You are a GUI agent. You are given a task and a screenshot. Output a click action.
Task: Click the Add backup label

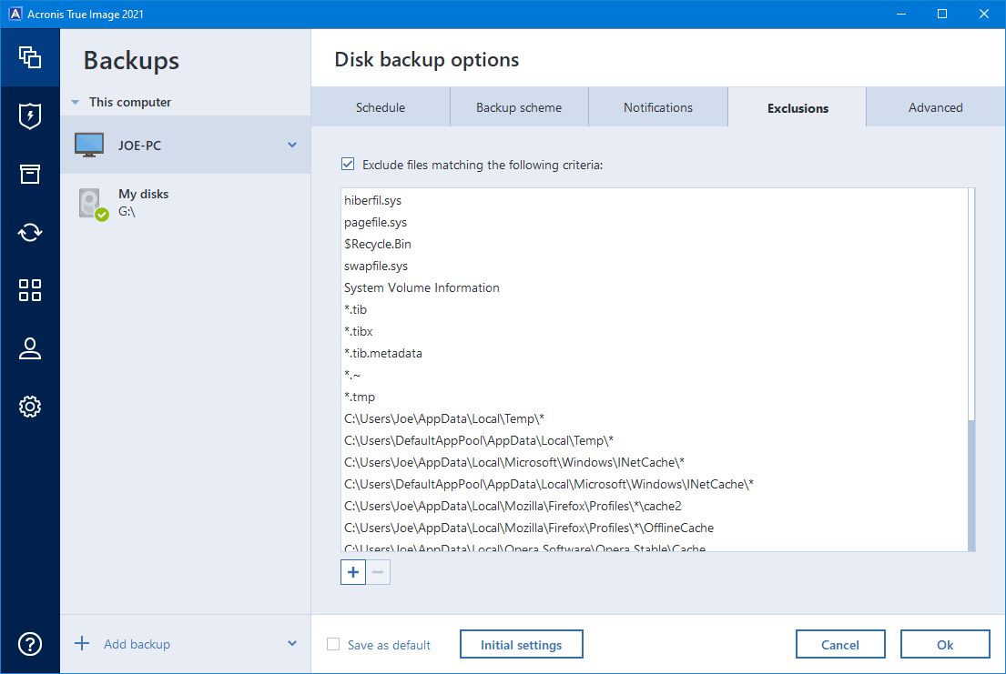137,644
